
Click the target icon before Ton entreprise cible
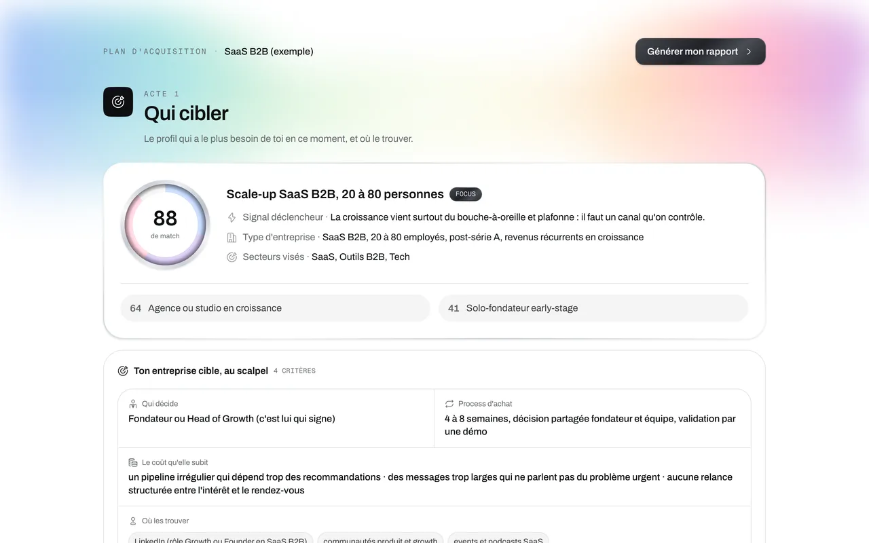point(123,371)
